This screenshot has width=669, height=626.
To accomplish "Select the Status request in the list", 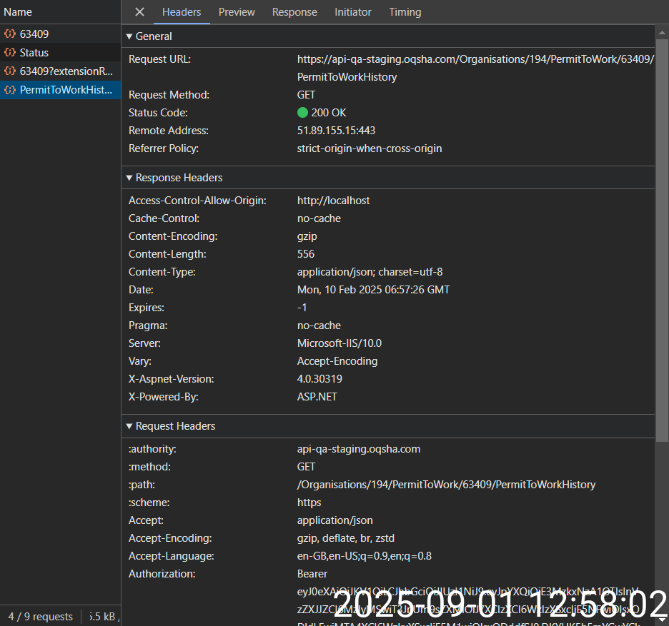I will point(34,53).
